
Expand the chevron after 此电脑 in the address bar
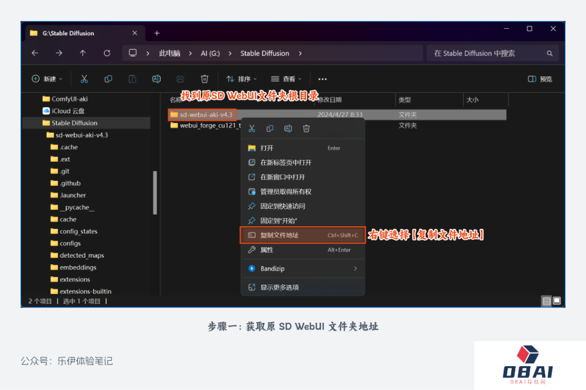tap(190, 53)
